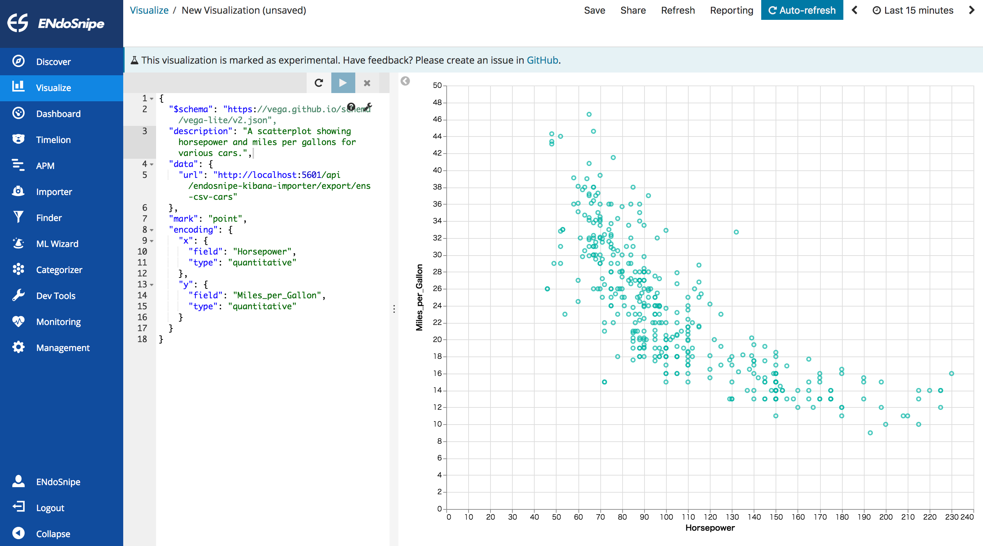The image size is (983, 546).
Task: Click Share in the top menu
Action: [633, 10]
